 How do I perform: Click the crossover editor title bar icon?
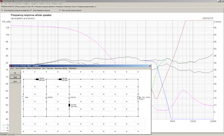(x=10, y=66)
